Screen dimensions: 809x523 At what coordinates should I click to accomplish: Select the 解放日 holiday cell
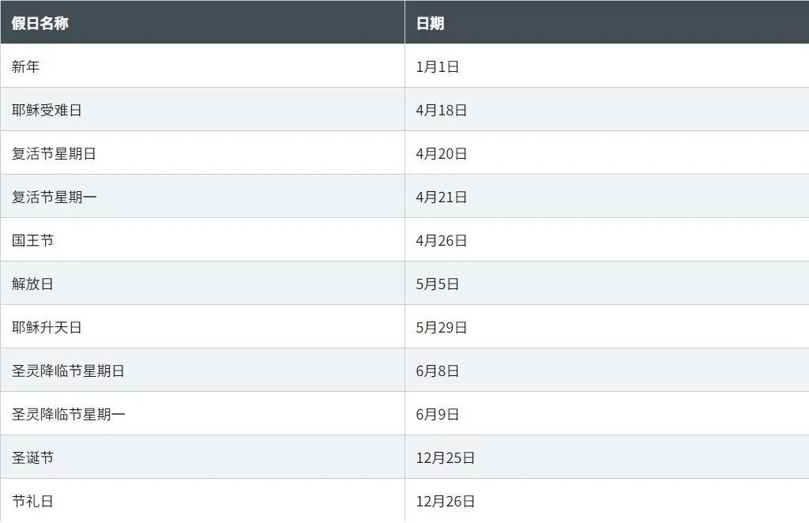[x=33, y=284]
